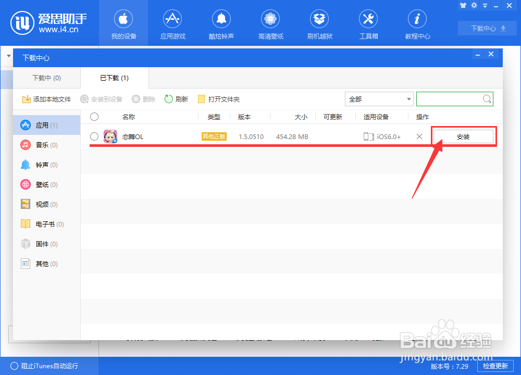Select all items with header checkbox

pyautogui.click(x=94, y=117)
